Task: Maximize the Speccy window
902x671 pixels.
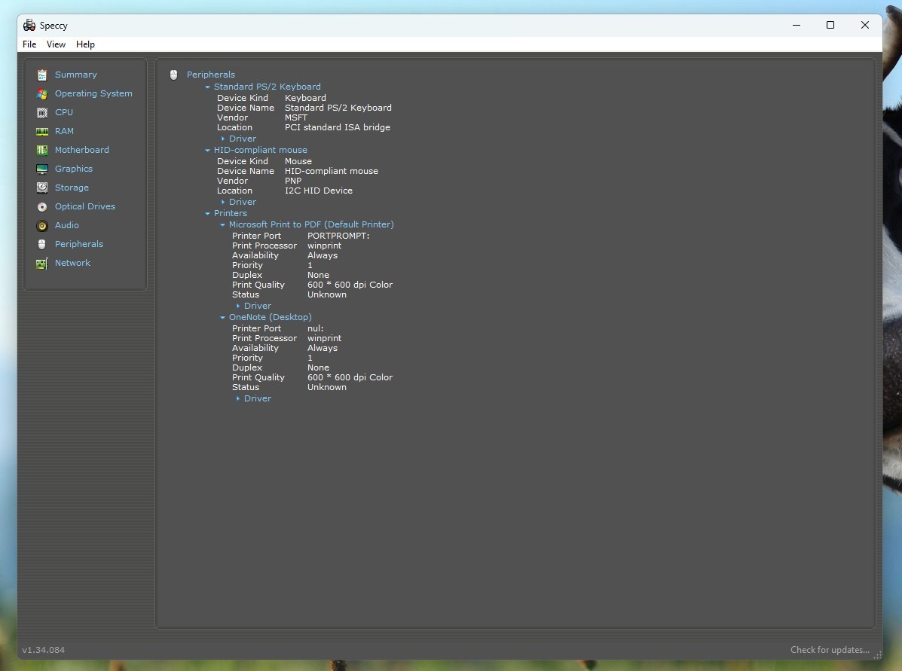Action: 830,25
